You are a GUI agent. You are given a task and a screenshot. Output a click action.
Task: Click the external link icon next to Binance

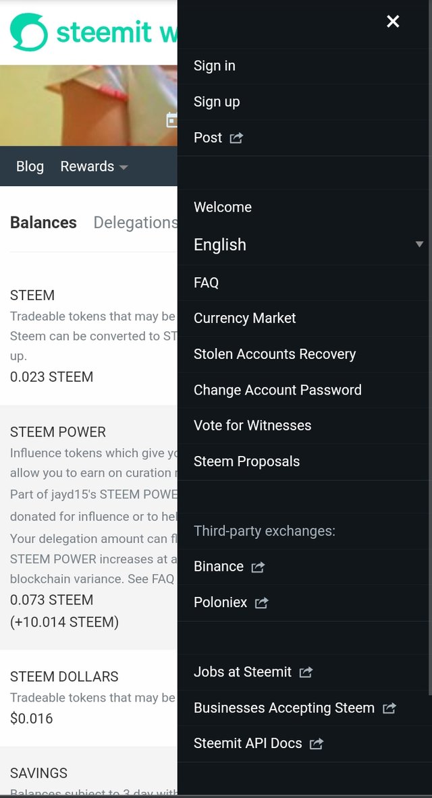[x=258, y=567]
